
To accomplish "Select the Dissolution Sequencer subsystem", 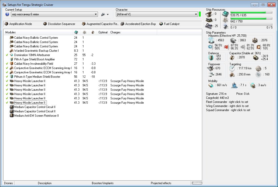I will [59, 24].
